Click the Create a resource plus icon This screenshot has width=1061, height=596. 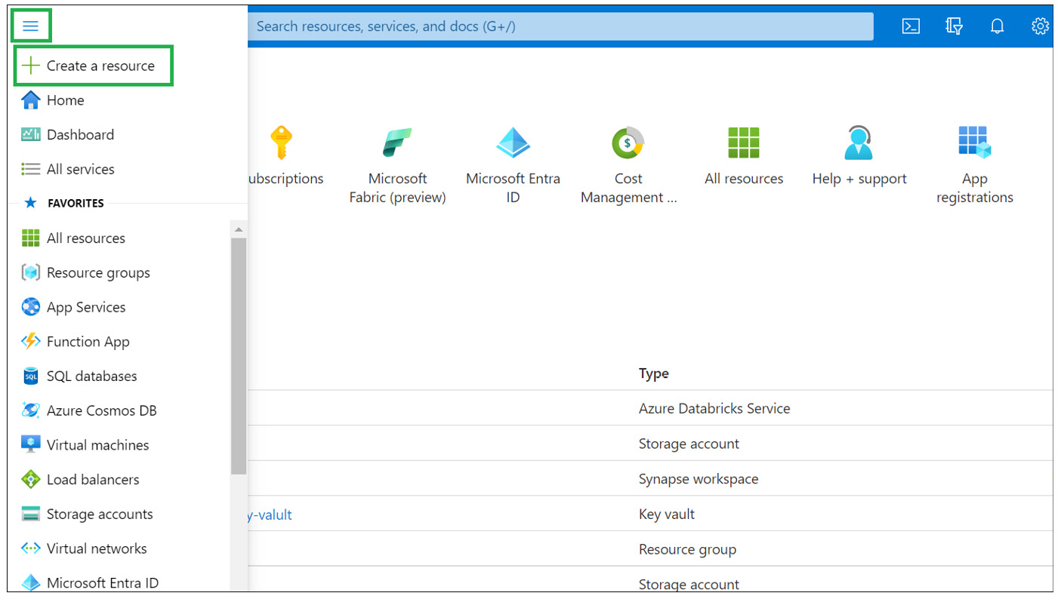[30, 66]
